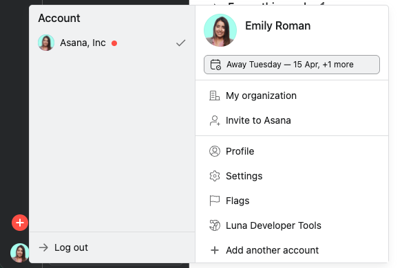The height and width of the screenshot is (268, 402).
Task: Choose Invite to Asana
Action: 292,120
